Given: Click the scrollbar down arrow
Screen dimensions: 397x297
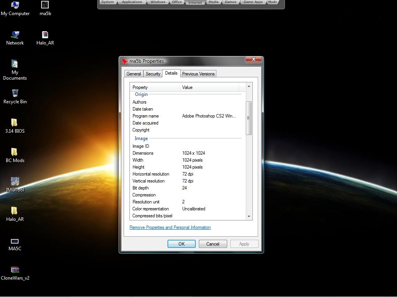Looking at the screenshot, I should 249,217.
